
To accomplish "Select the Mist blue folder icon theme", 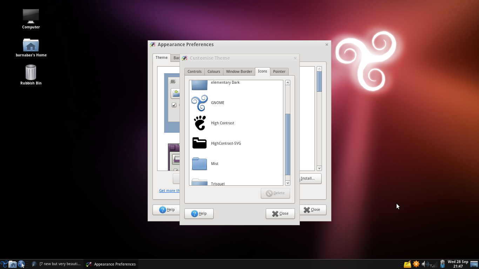I will (x=200, y=164).
